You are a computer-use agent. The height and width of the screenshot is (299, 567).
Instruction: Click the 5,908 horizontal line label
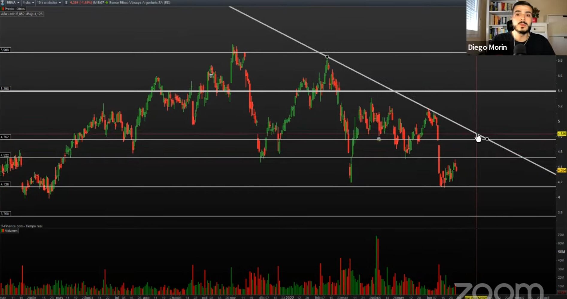[5, 50]
